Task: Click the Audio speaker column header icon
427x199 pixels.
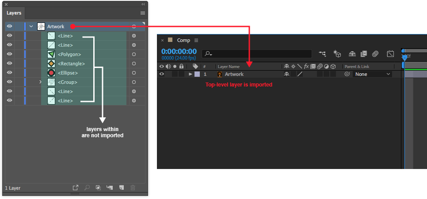Action: pos(168,66)
